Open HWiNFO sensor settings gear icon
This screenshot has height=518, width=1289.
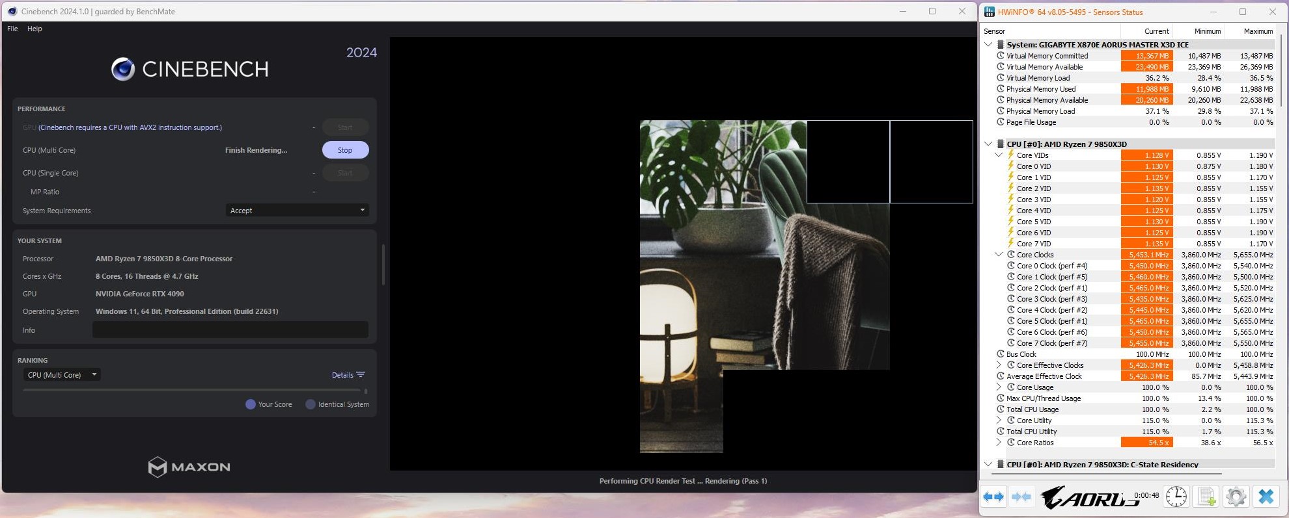tap(1236, 497)
